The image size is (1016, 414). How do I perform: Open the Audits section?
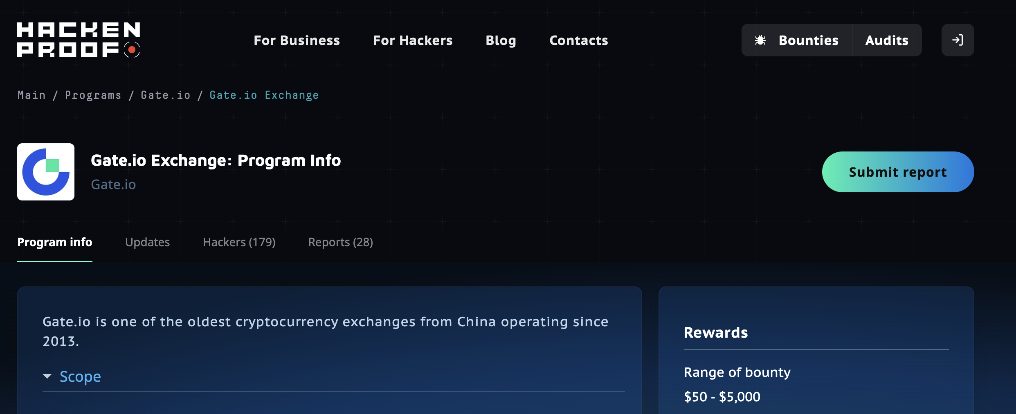tap(886, 40)
